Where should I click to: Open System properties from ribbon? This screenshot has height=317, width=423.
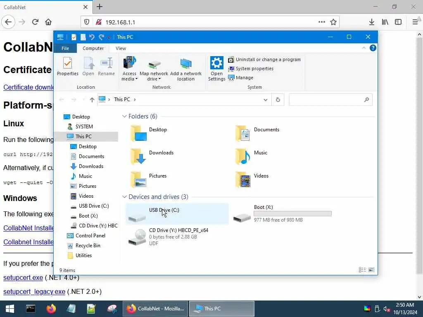[251, 69]
